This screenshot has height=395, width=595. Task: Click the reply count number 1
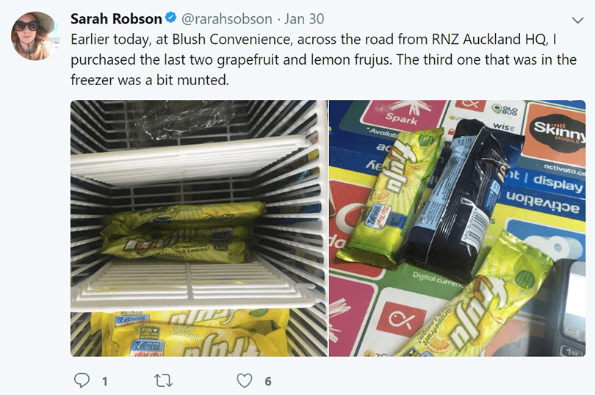coord(105,381)
